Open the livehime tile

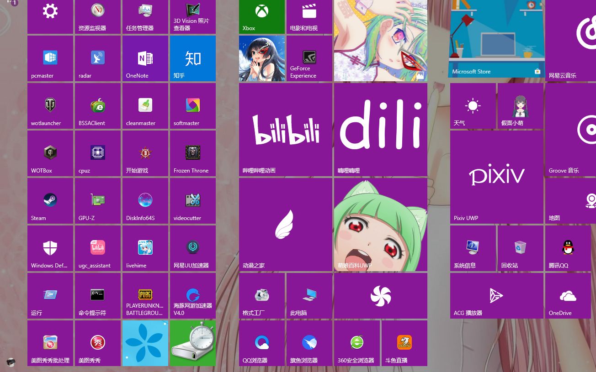click(145, 248)
